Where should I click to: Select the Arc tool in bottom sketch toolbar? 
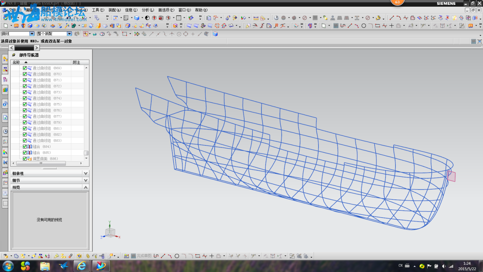(x=170, y=256)
